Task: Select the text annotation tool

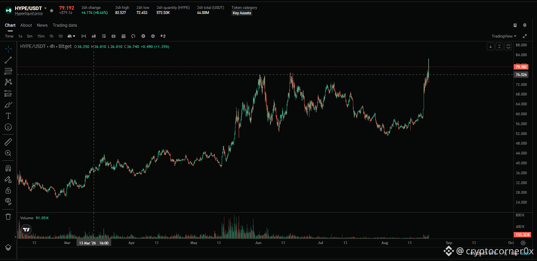Action: 8,116
